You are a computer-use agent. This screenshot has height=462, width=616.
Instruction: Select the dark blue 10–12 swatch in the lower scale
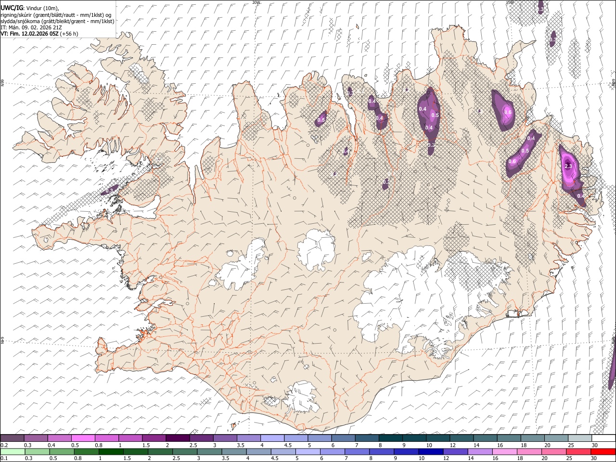[430, 451]
